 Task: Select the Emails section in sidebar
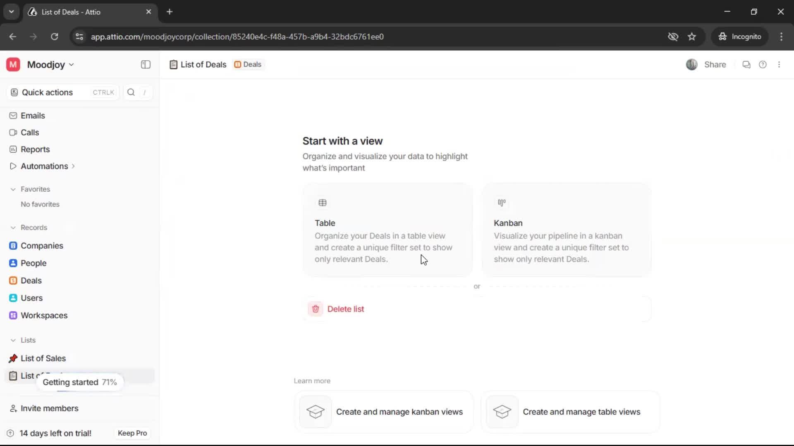[33, 116]
